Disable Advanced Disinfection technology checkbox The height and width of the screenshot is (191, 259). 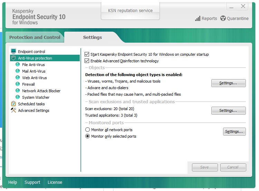[87, 61]
